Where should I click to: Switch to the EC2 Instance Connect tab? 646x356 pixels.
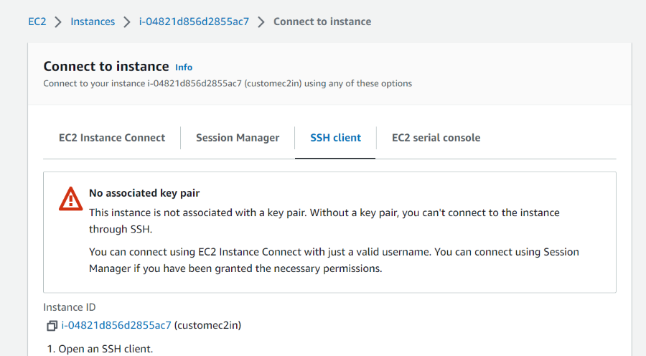click(112, 138)
